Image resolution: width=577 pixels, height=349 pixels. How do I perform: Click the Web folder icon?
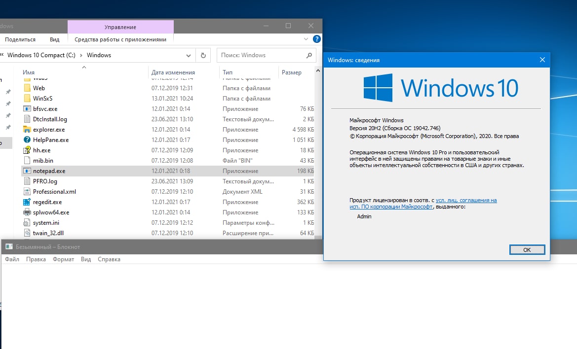27,88
